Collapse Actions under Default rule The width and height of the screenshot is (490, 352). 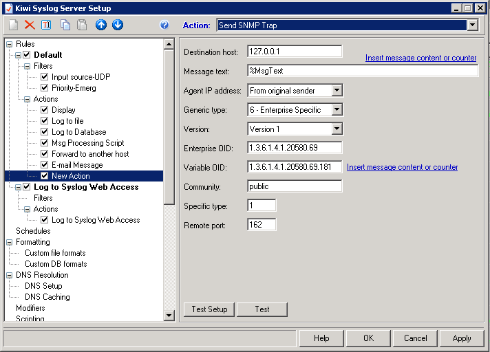(28, 99)
